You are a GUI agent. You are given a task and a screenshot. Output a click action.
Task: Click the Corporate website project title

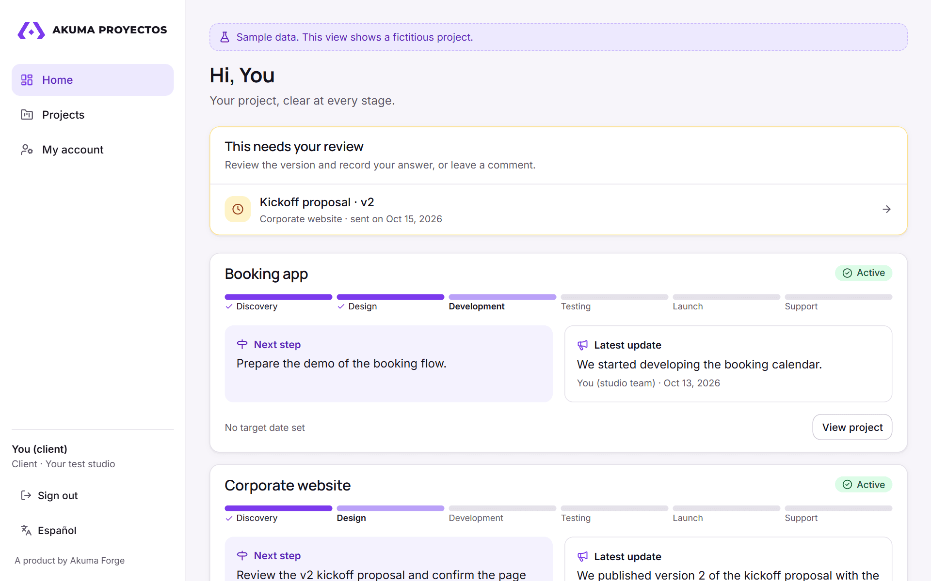pos(288,485)
